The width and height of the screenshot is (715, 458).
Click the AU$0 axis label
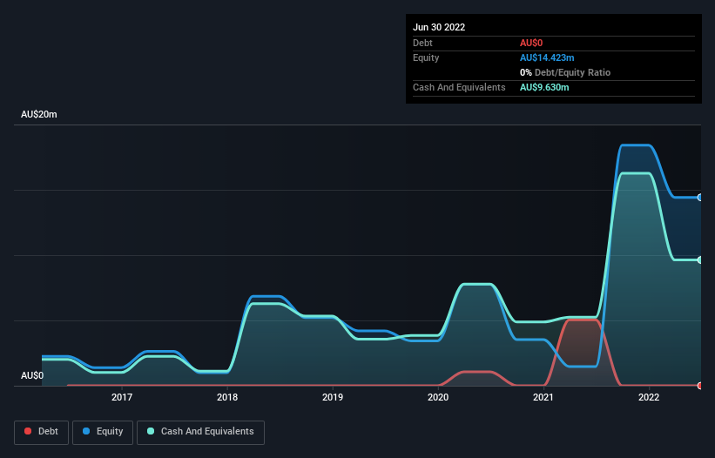click(32, 375)
